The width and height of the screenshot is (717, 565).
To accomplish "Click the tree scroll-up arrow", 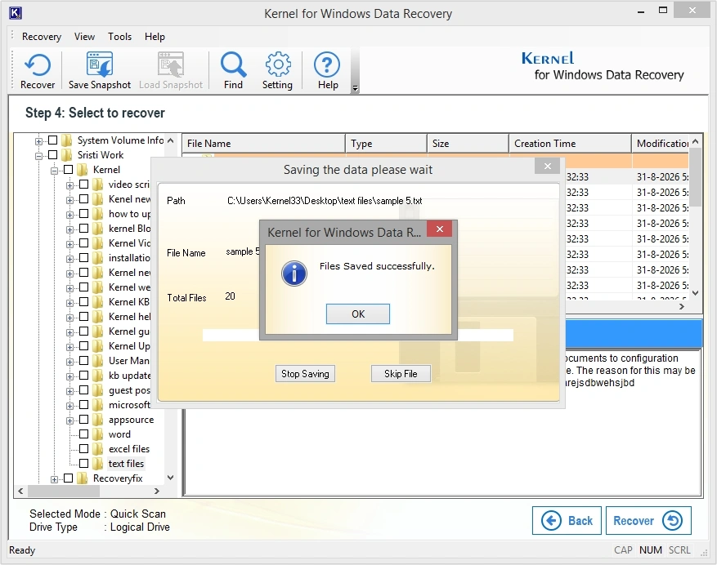I will click(171, 140).
